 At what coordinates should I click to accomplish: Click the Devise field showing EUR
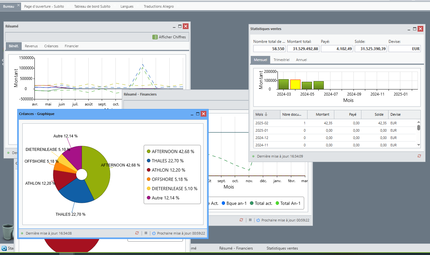tap(404, 49)
